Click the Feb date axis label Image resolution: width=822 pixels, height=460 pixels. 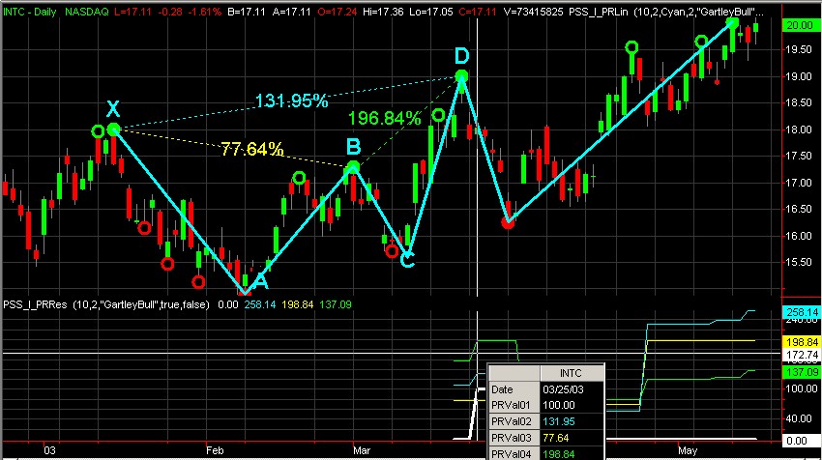tap(215, 450)
